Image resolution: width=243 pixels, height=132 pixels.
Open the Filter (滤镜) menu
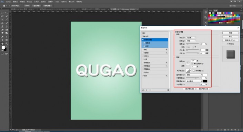point(51,2)
